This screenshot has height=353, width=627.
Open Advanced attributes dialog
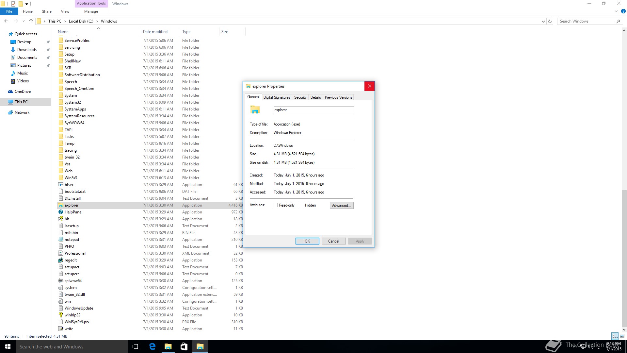(342, 206)
